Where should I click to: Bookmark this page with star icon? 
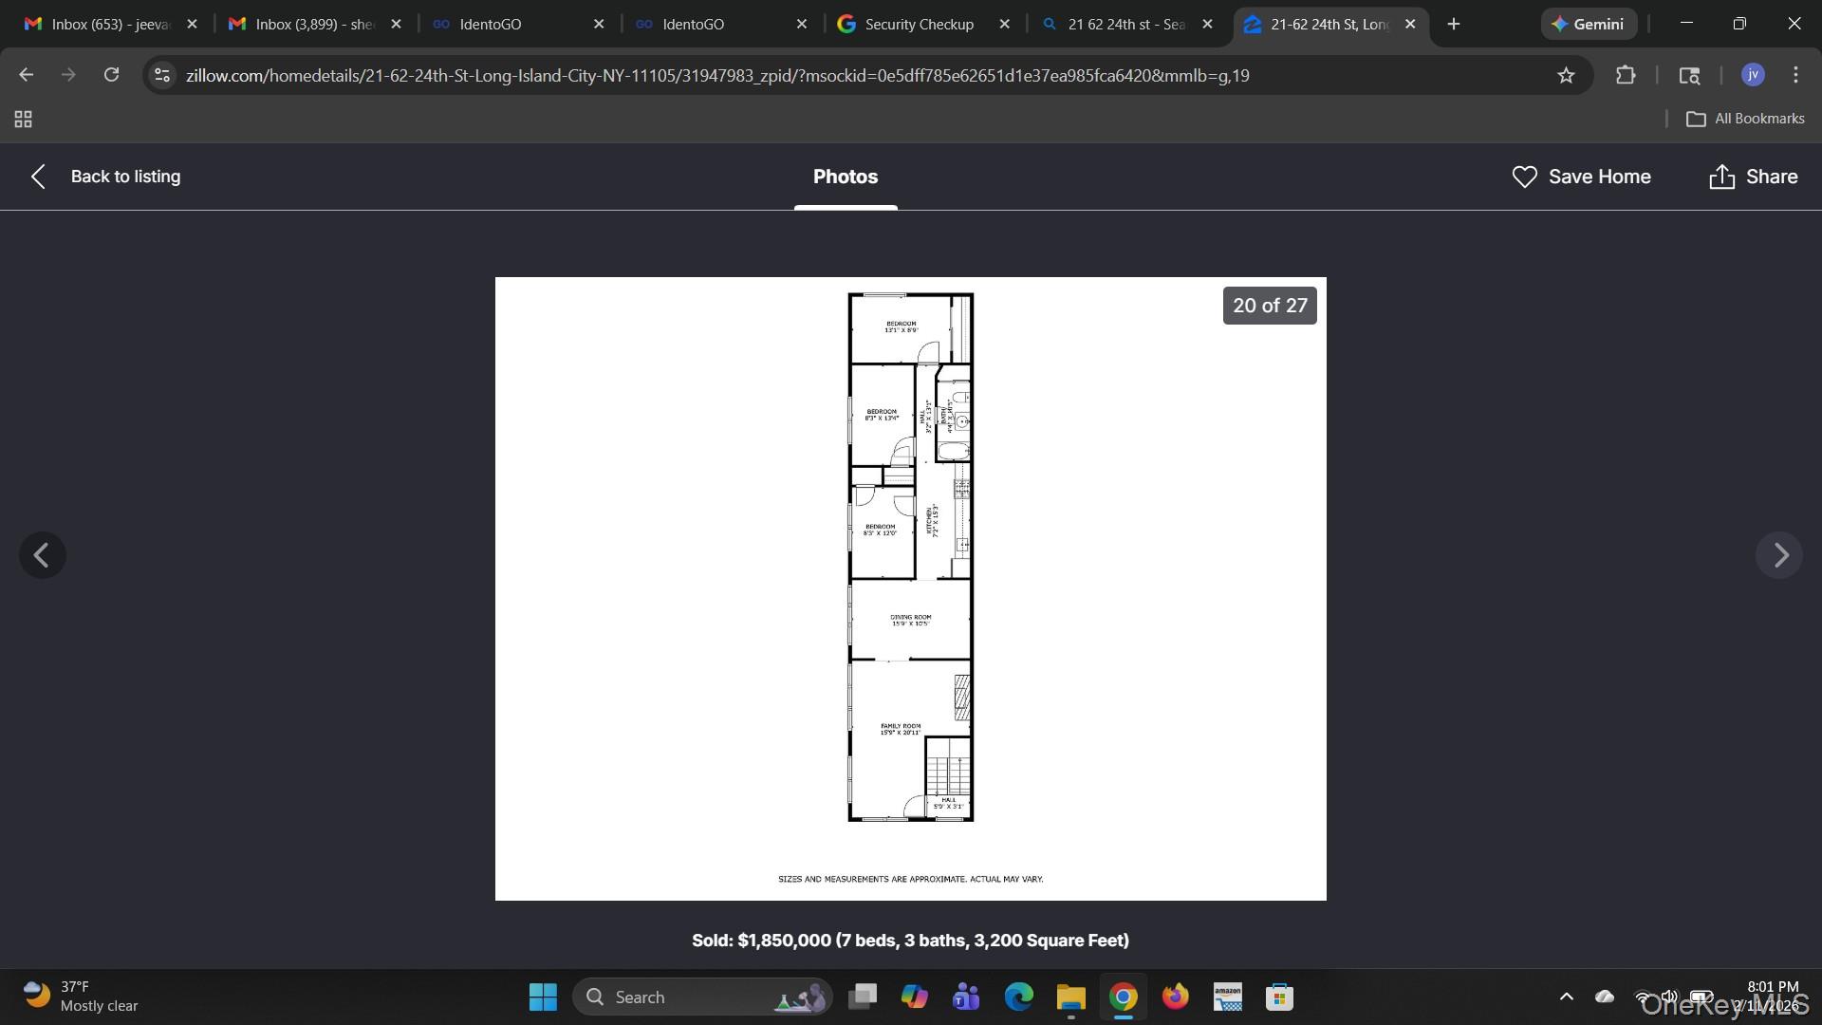point(1566,75)
